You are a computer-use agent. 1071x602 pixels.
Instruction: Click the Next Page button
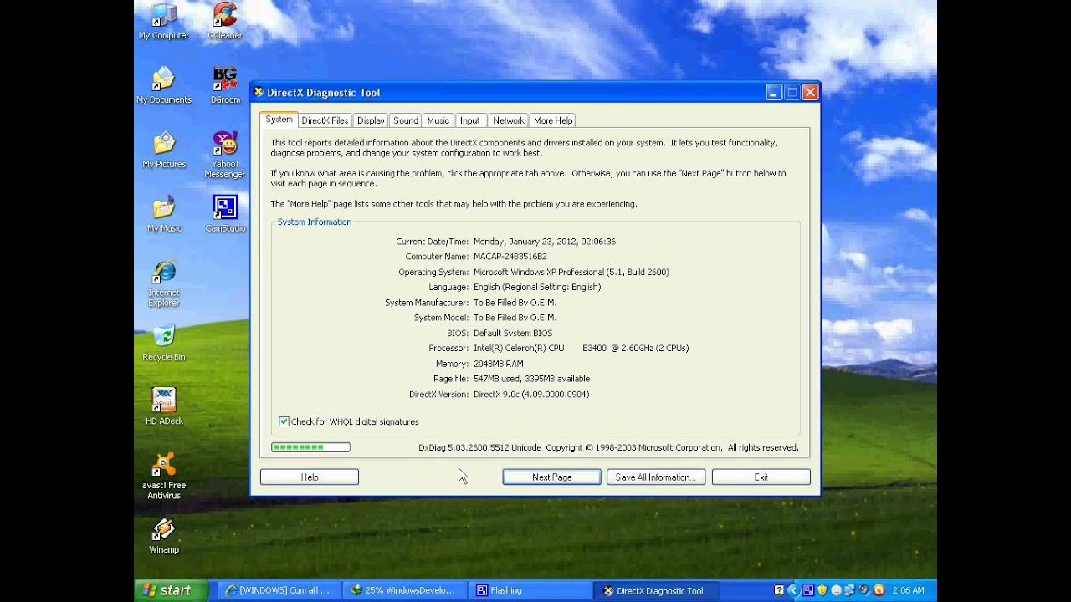pos(551,477)
